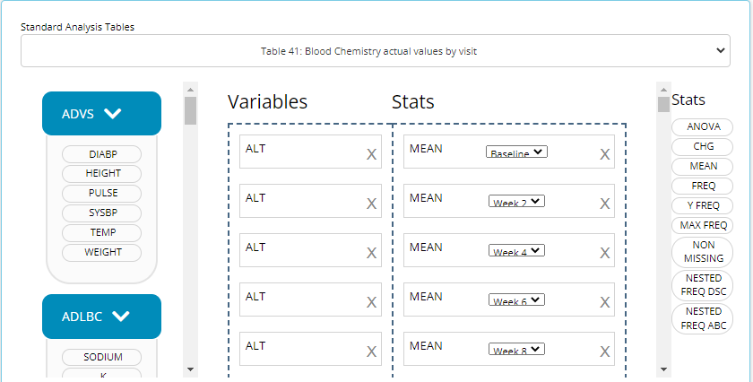This screenshot has height=382, width=753.
Task: Click the datasets panel scrollbar thumb
Action: pos(190,110)
